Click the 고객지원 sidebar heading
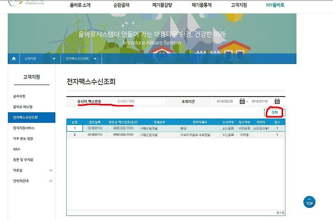This screenshot has width=333, height=220. tap(31, 77)
